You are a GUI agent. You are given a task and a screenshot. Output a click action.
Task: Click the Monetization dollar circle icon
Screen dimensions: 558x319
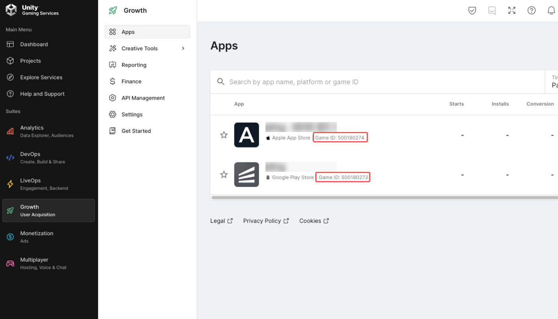click(x=10, y=237)
